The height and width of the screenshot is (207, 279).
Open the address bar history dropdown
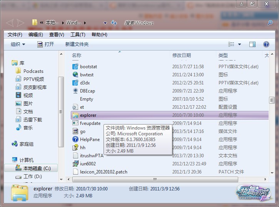(x=105, y=23)
